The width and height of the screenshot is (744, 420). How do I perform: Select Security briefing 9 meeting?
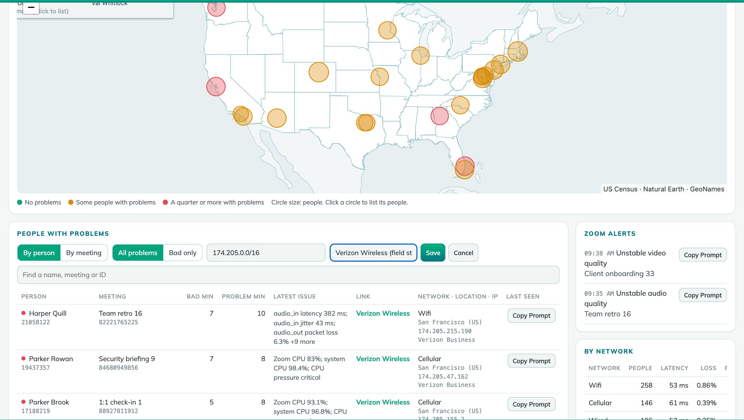click(127, 359)
